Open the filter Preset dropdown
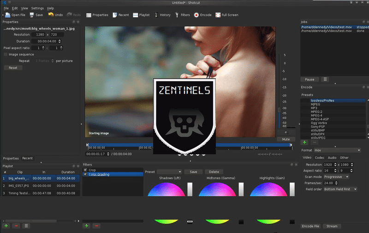 tap(169, 172)
